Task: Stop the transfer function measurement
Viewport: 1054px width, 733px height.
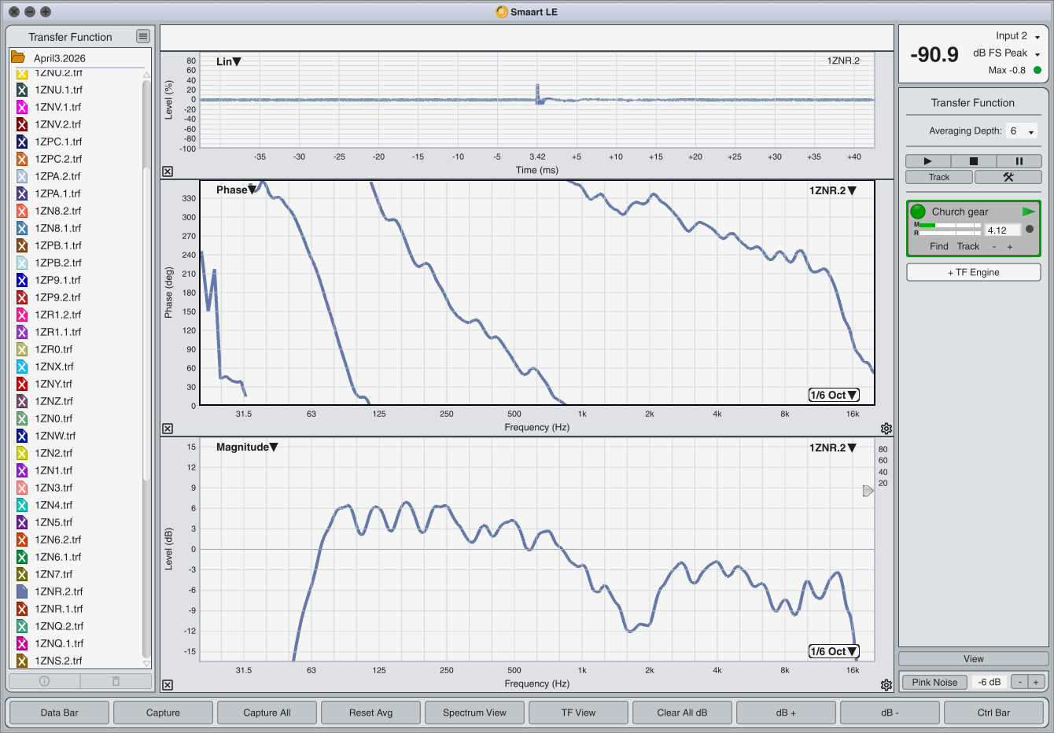Action: (x=973, y=160)
